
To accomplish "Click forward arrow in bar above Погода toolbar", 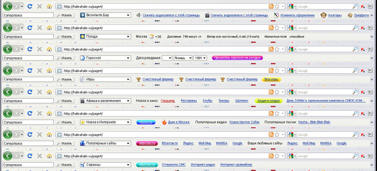I will point(17,28).
